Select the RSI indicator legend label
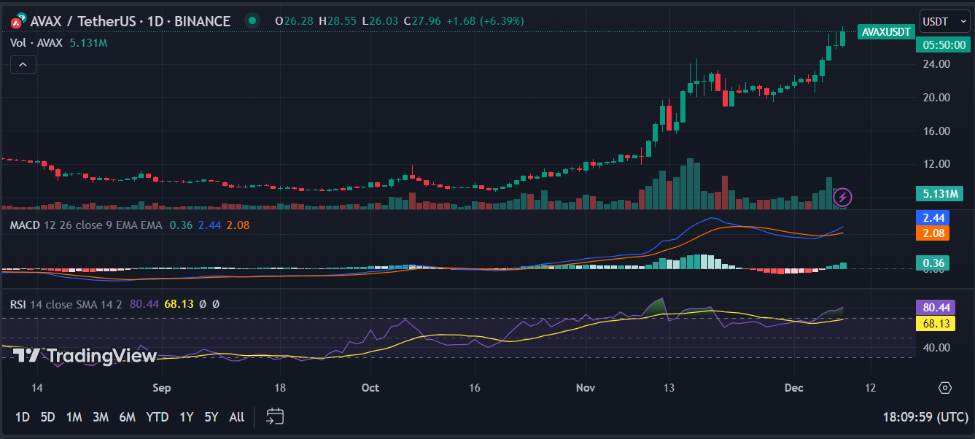This screenshot has width=975, height=439. tap(19, 303)
